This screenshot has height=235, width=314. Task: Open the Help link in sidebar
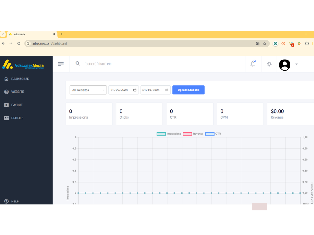tap(15, 201)
